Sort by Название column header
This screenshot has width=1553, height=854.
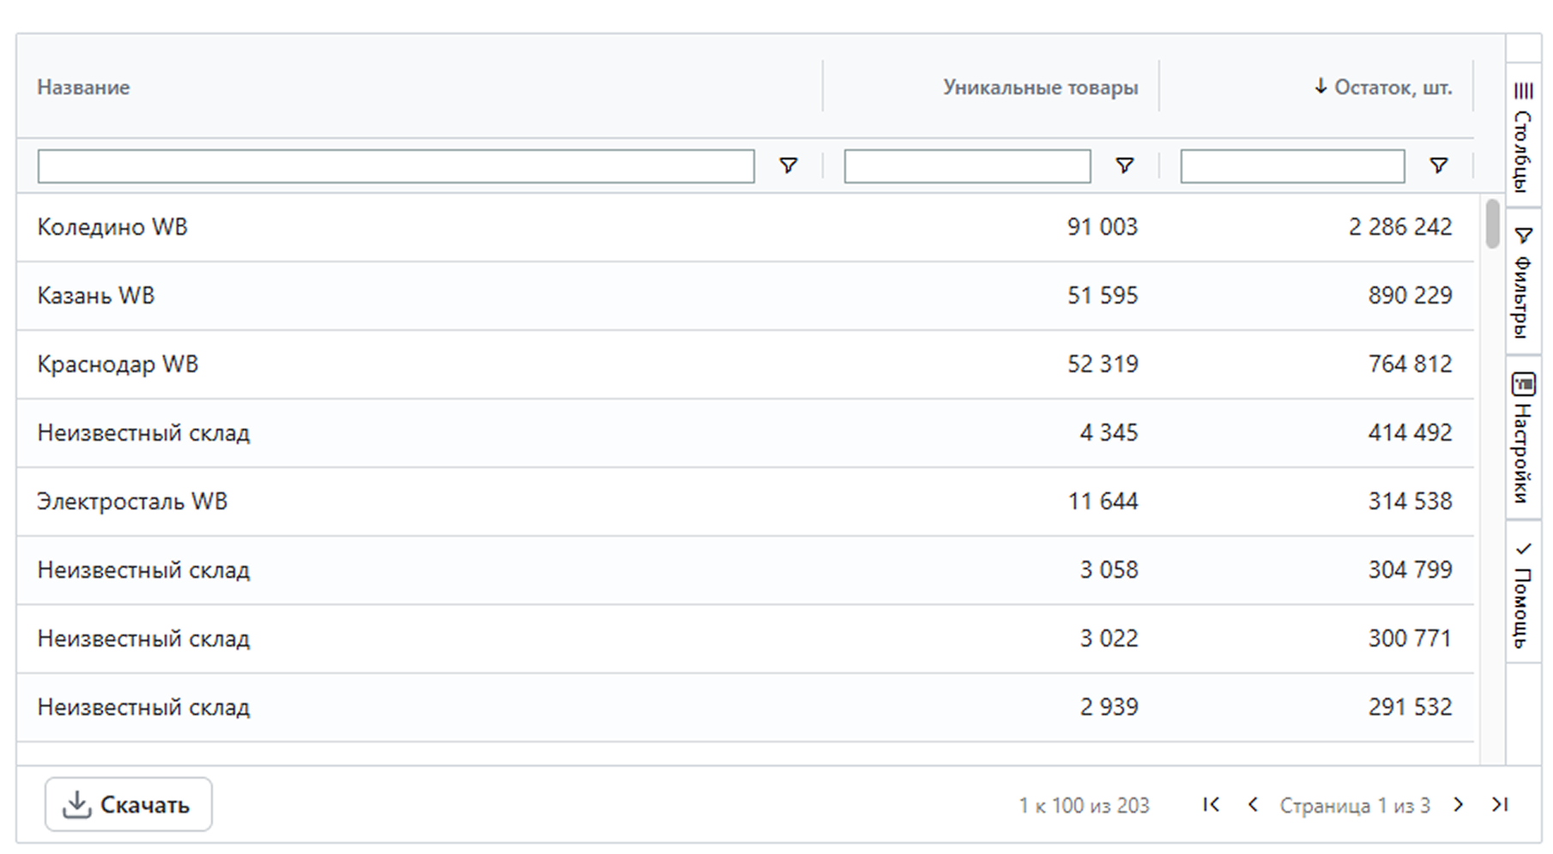pos(84,87)
